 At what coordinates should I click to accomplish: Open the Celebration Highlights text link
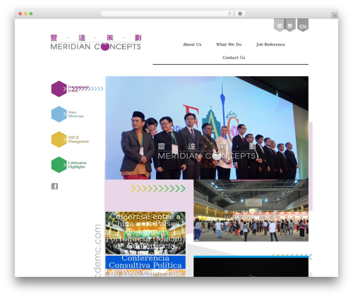point(77,165)
